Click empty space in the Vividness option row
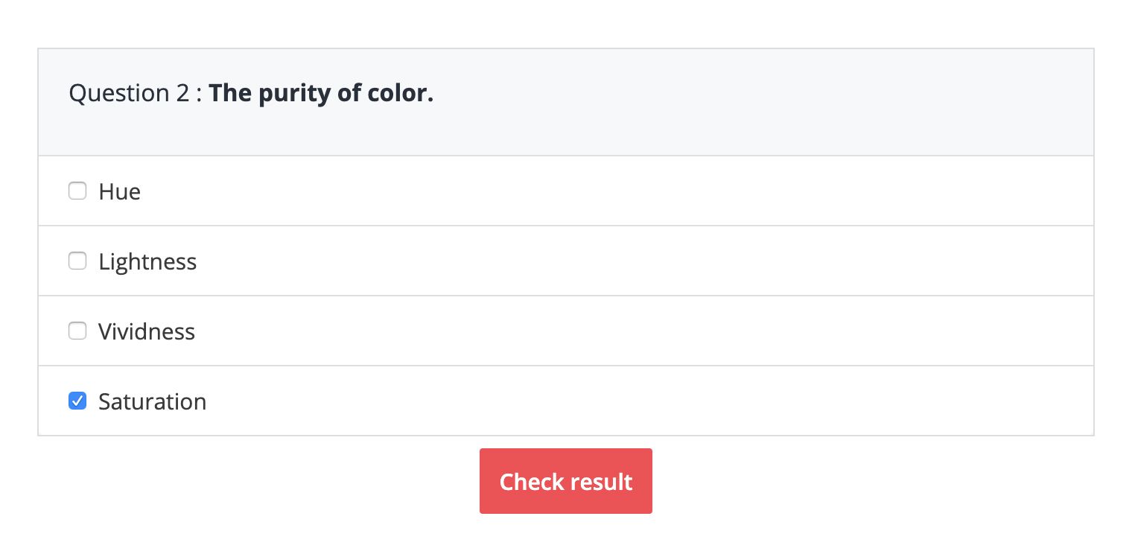This screenshot has width=1135, height=557. 596,331
